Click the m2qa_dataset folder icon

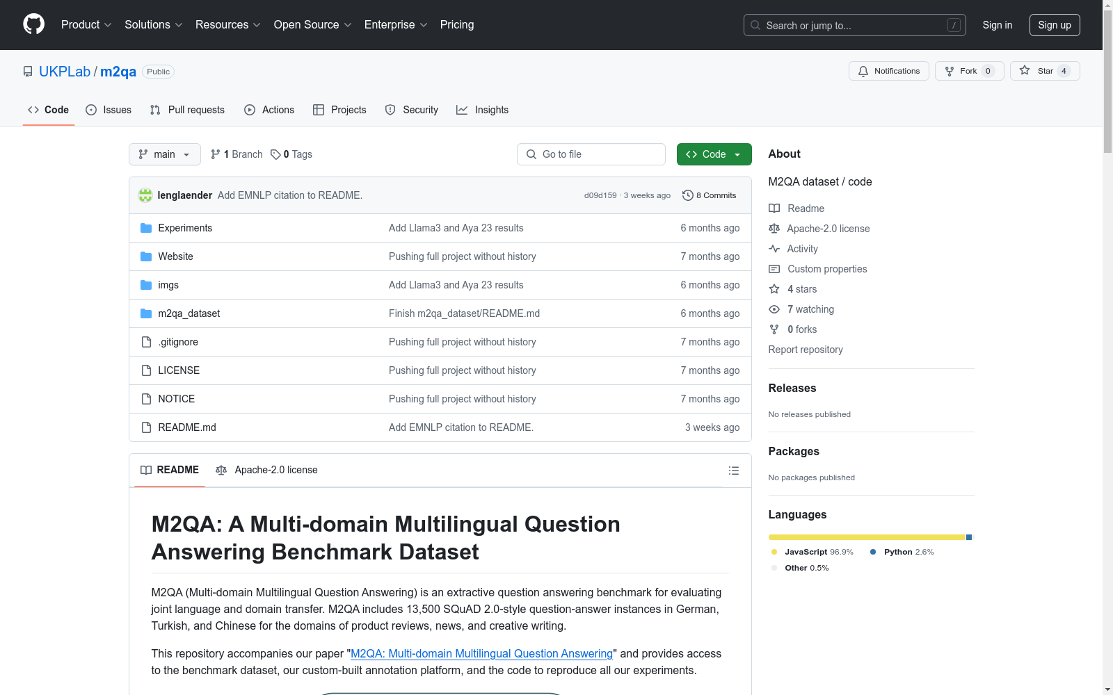(146, 313)
